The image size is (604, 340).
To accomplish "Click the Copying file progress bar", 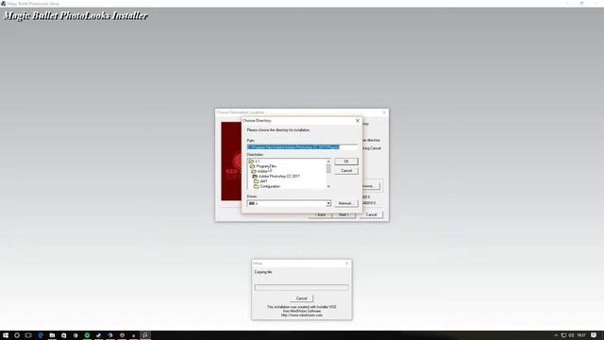I will [301, 287].
